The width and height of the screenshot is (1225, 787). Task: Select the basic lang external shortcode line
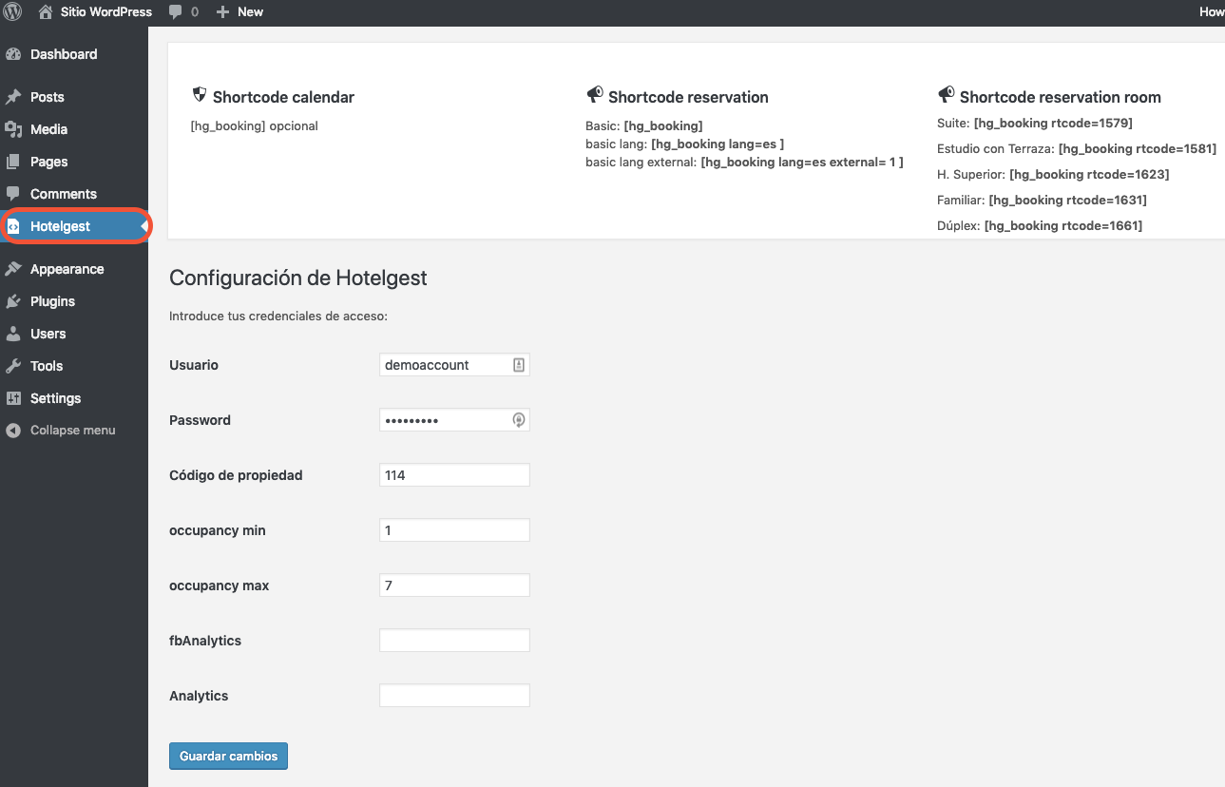click(744, 162)
